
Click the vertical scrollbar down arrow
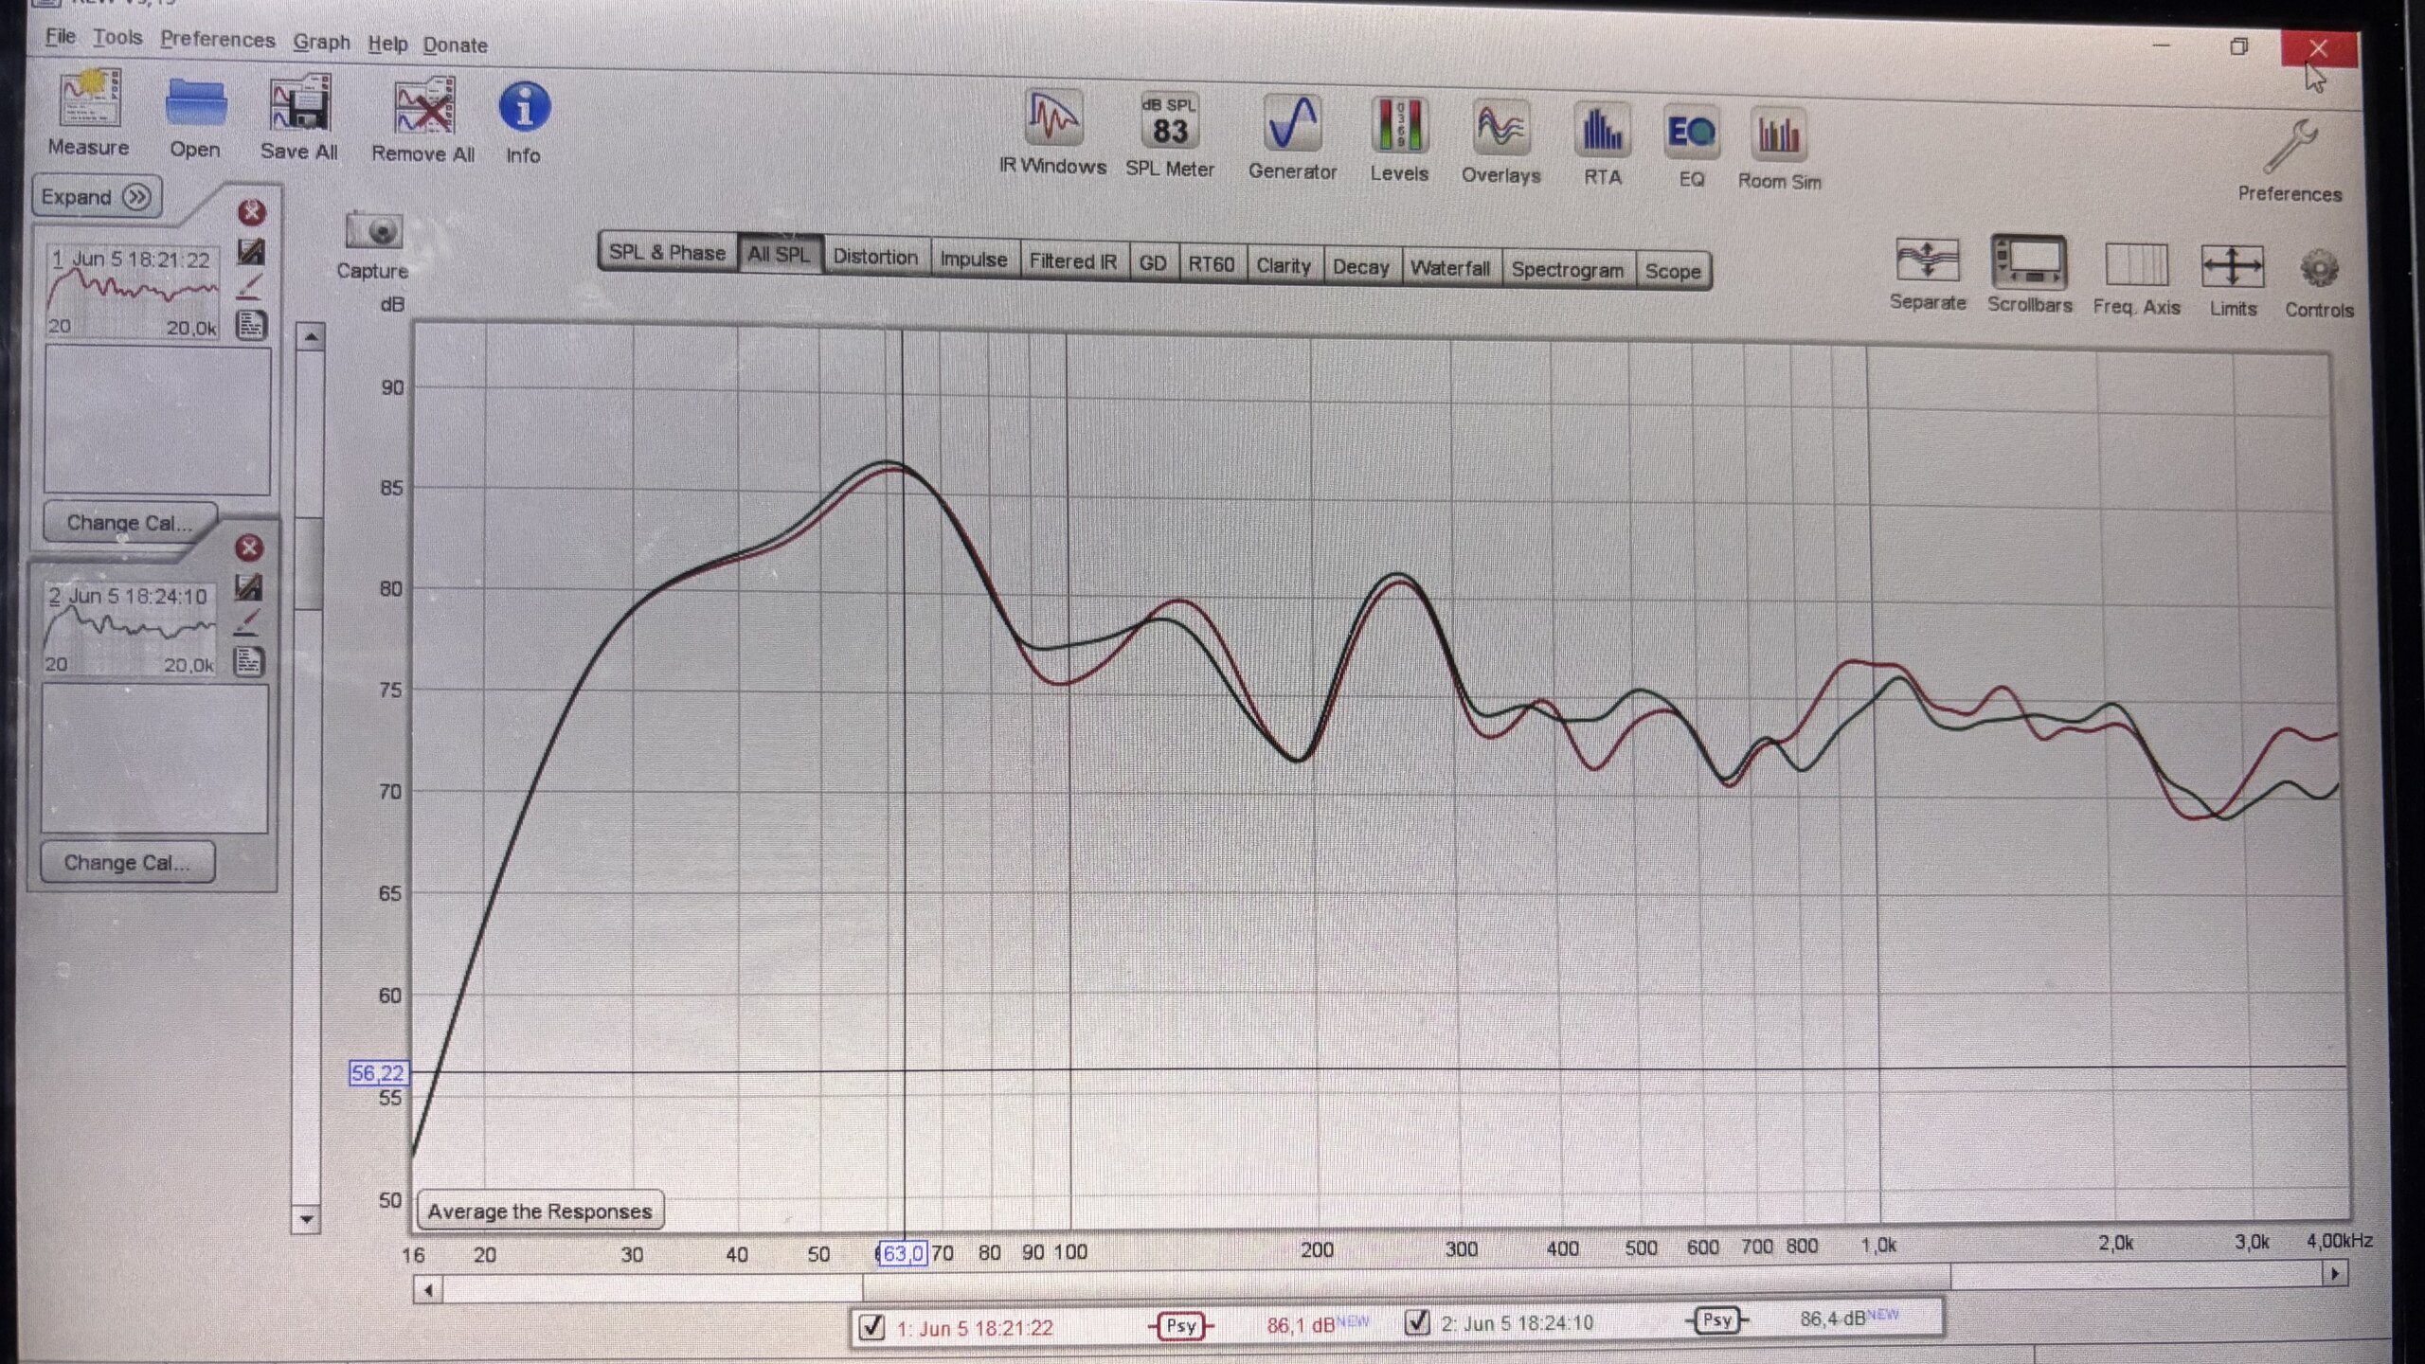point(306,1219)
